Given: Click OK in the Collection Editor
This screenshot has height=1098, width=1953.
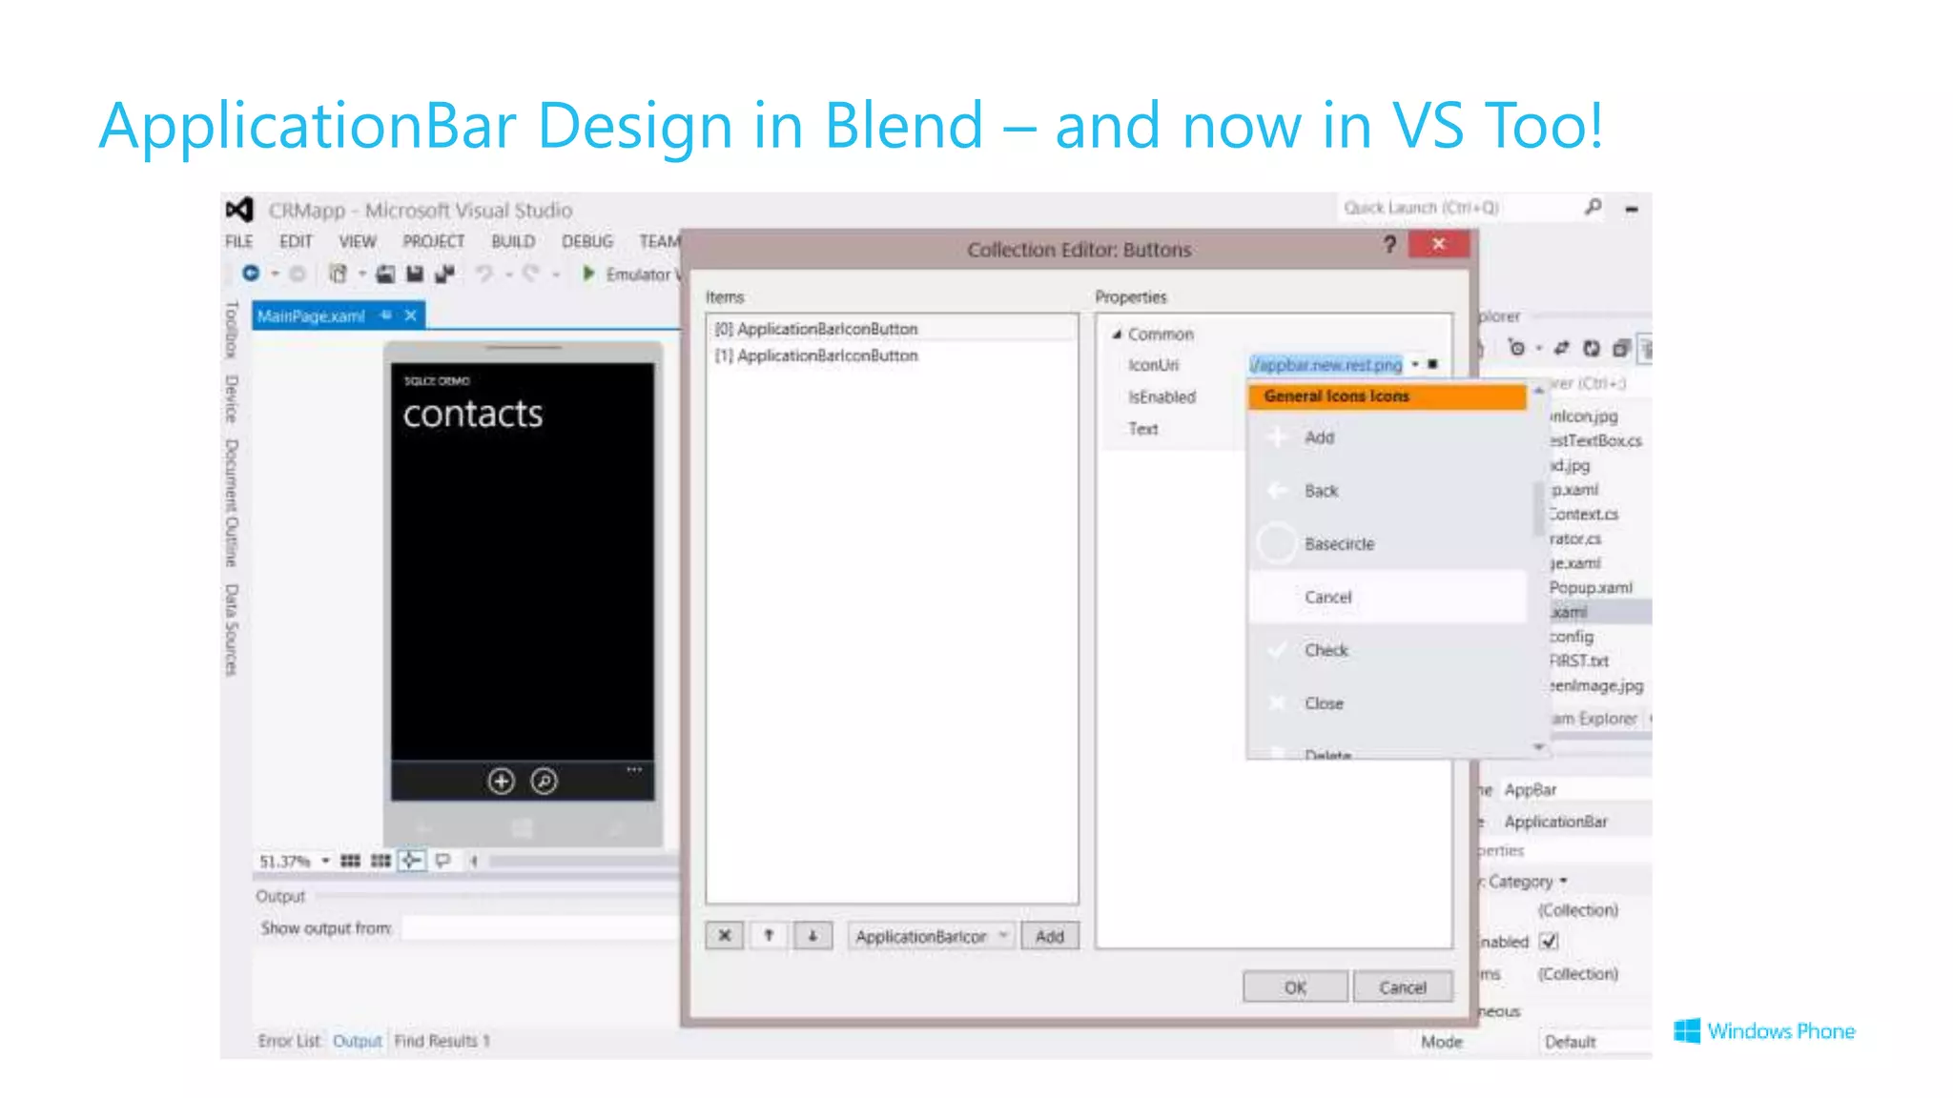Looking at the screenshot, I should click(1295, 987).
